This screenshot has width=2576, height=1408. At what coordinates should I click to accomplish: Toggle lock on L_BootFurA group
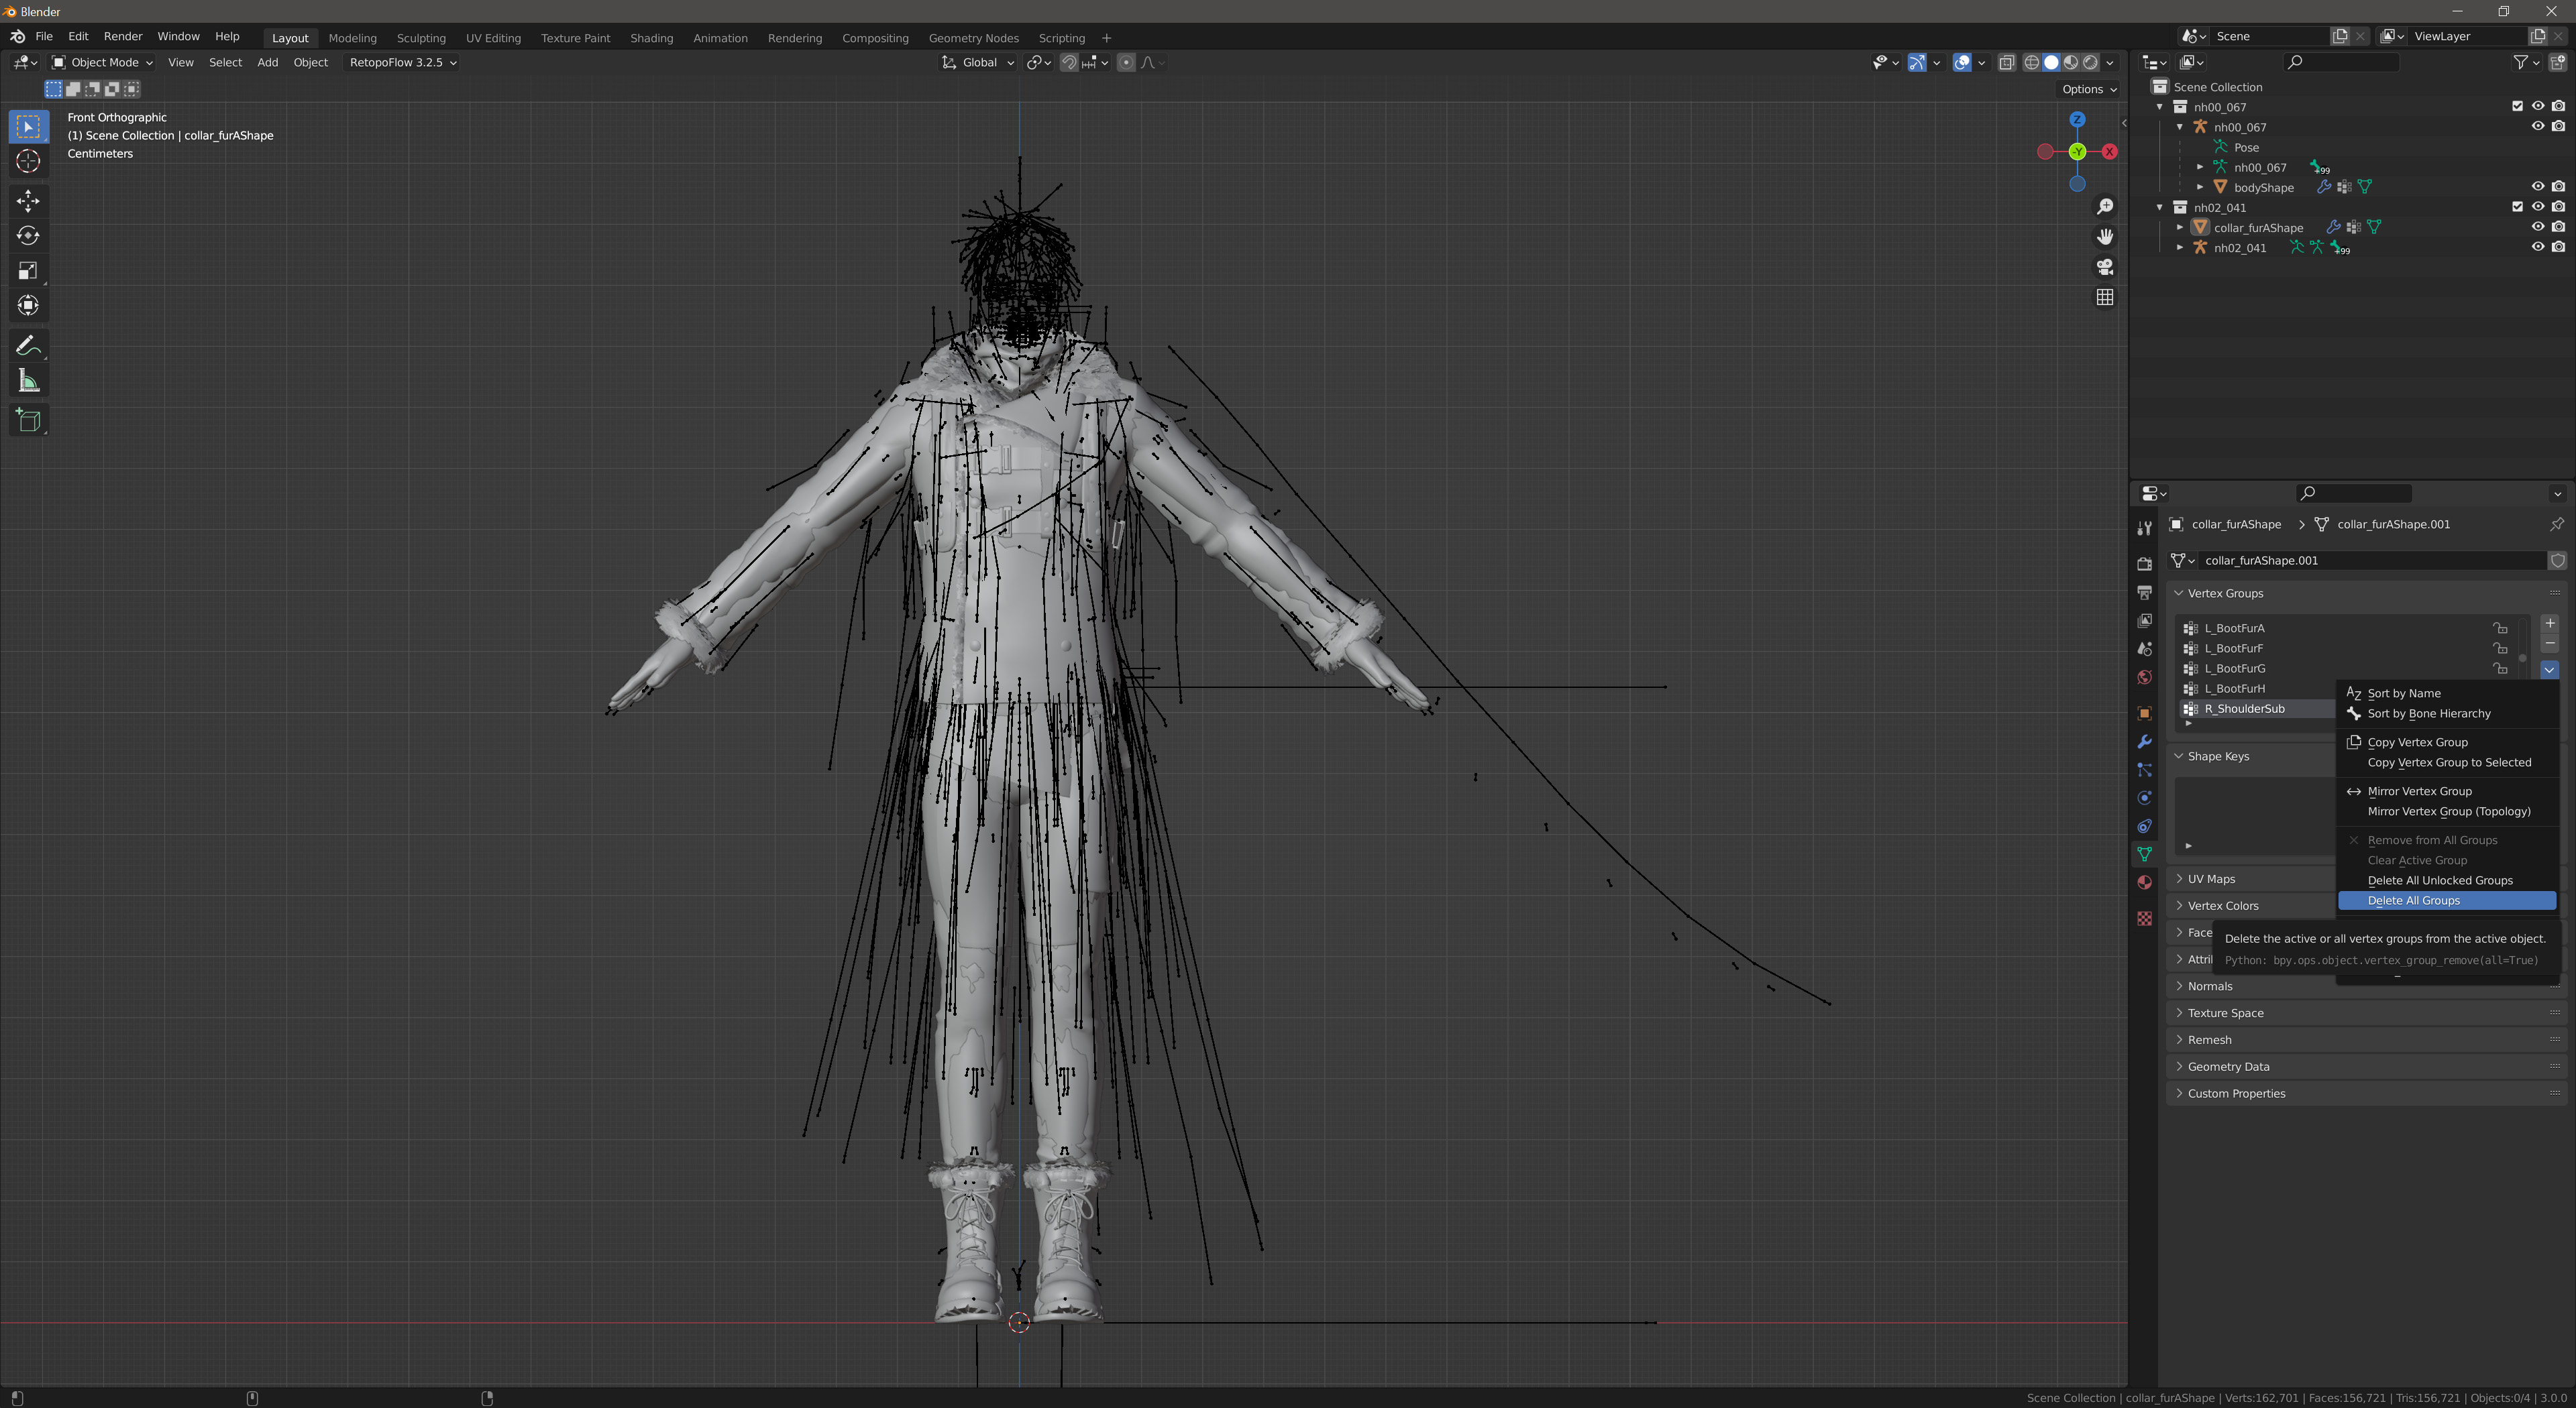coord(2500,628)
